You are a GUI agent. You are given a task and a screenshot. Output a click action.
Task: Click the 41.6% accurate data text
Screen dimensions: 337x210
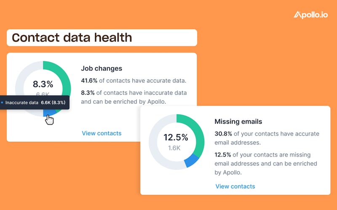[x=134, y=81]
